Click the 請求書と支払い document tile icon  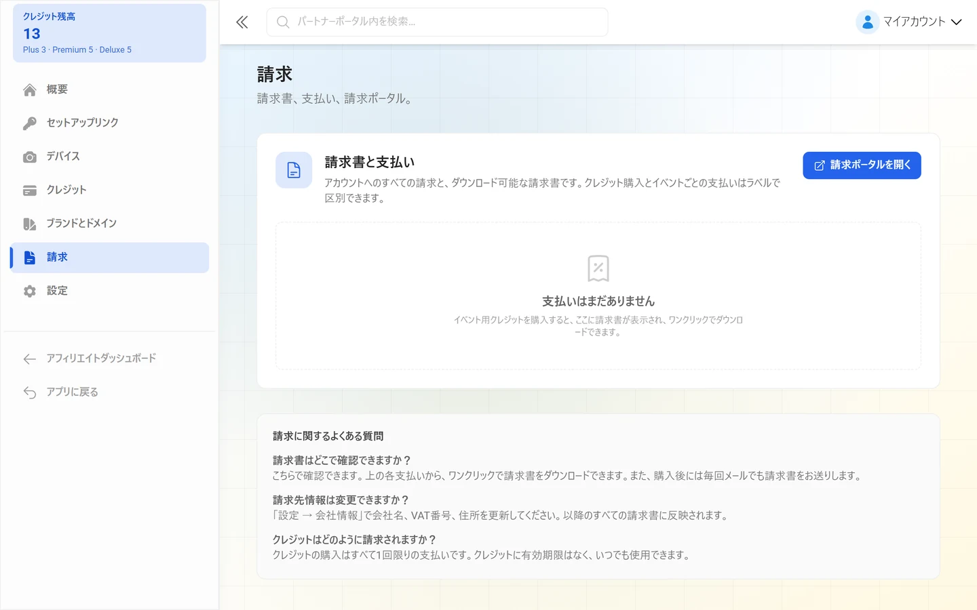tap(294, 170)
